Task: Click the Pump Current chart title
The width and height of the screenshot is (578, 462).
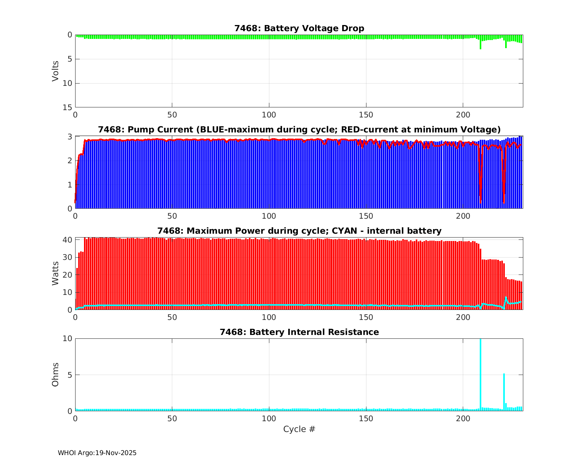Action: point(299,129)
